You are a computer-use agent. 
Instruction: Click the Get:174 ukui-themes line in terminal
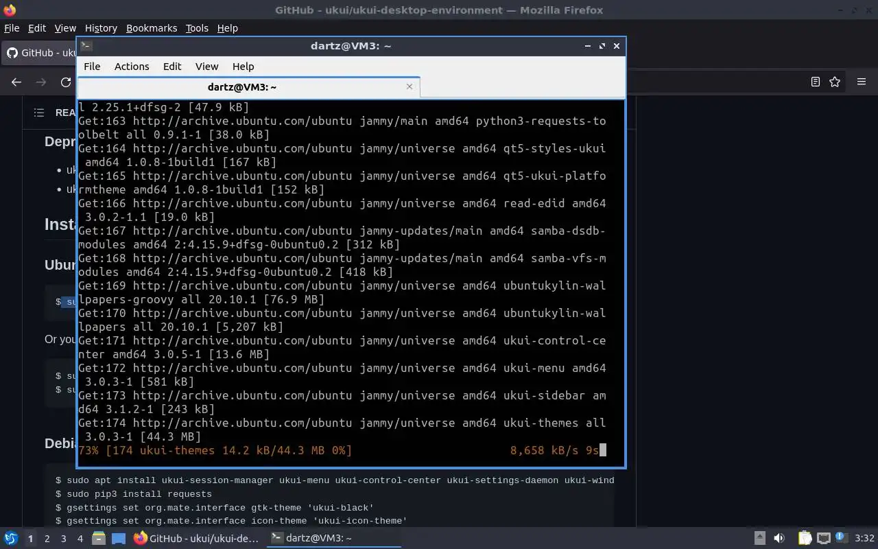(x=342, y=430)
